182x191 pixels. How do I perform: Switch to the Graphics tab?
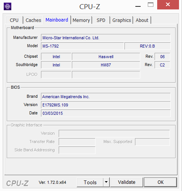[121, 20]
